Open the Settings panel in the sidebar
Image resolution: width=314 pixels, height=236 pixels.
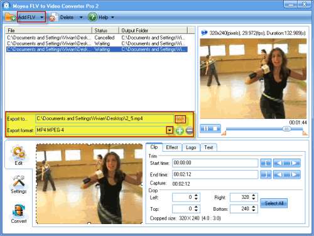(19, 184)
